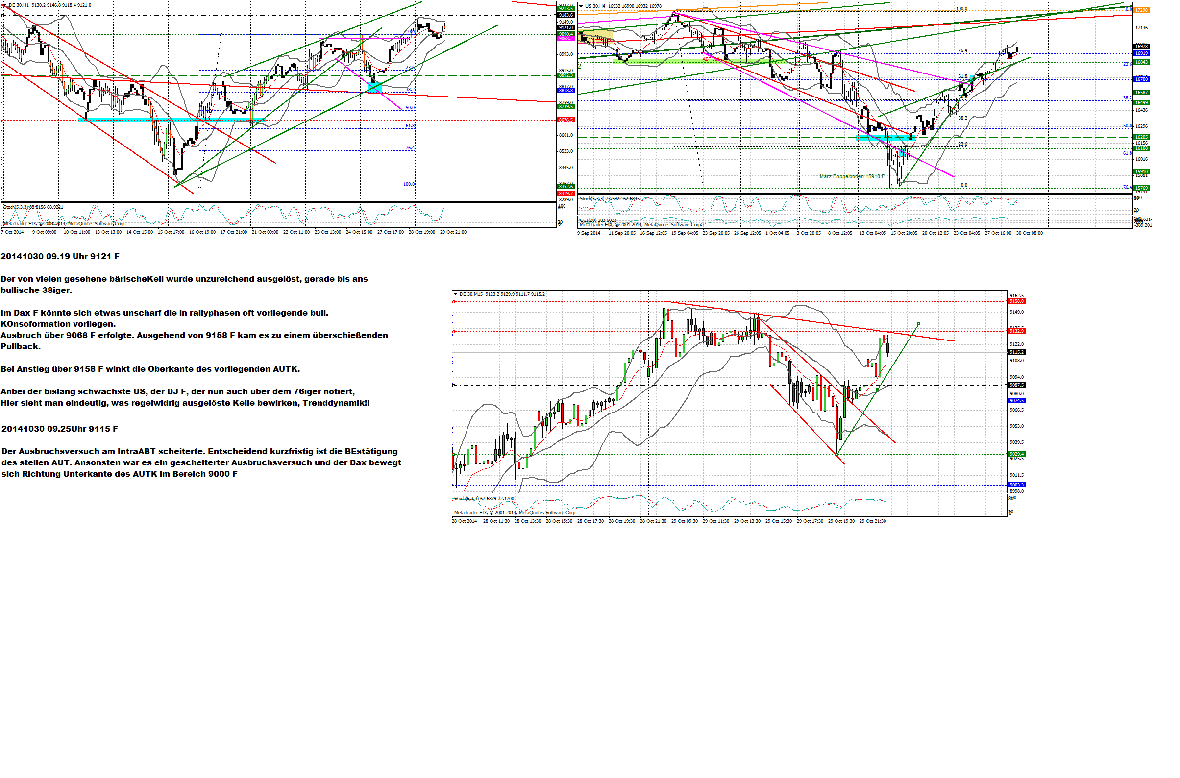Open the US.30,H4 chart dropdown arrow
1180x778 pixels.
point(581,6)
